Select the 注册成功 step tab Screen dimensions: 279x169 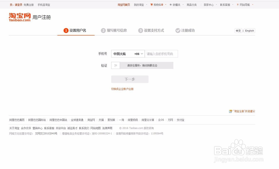185,31
